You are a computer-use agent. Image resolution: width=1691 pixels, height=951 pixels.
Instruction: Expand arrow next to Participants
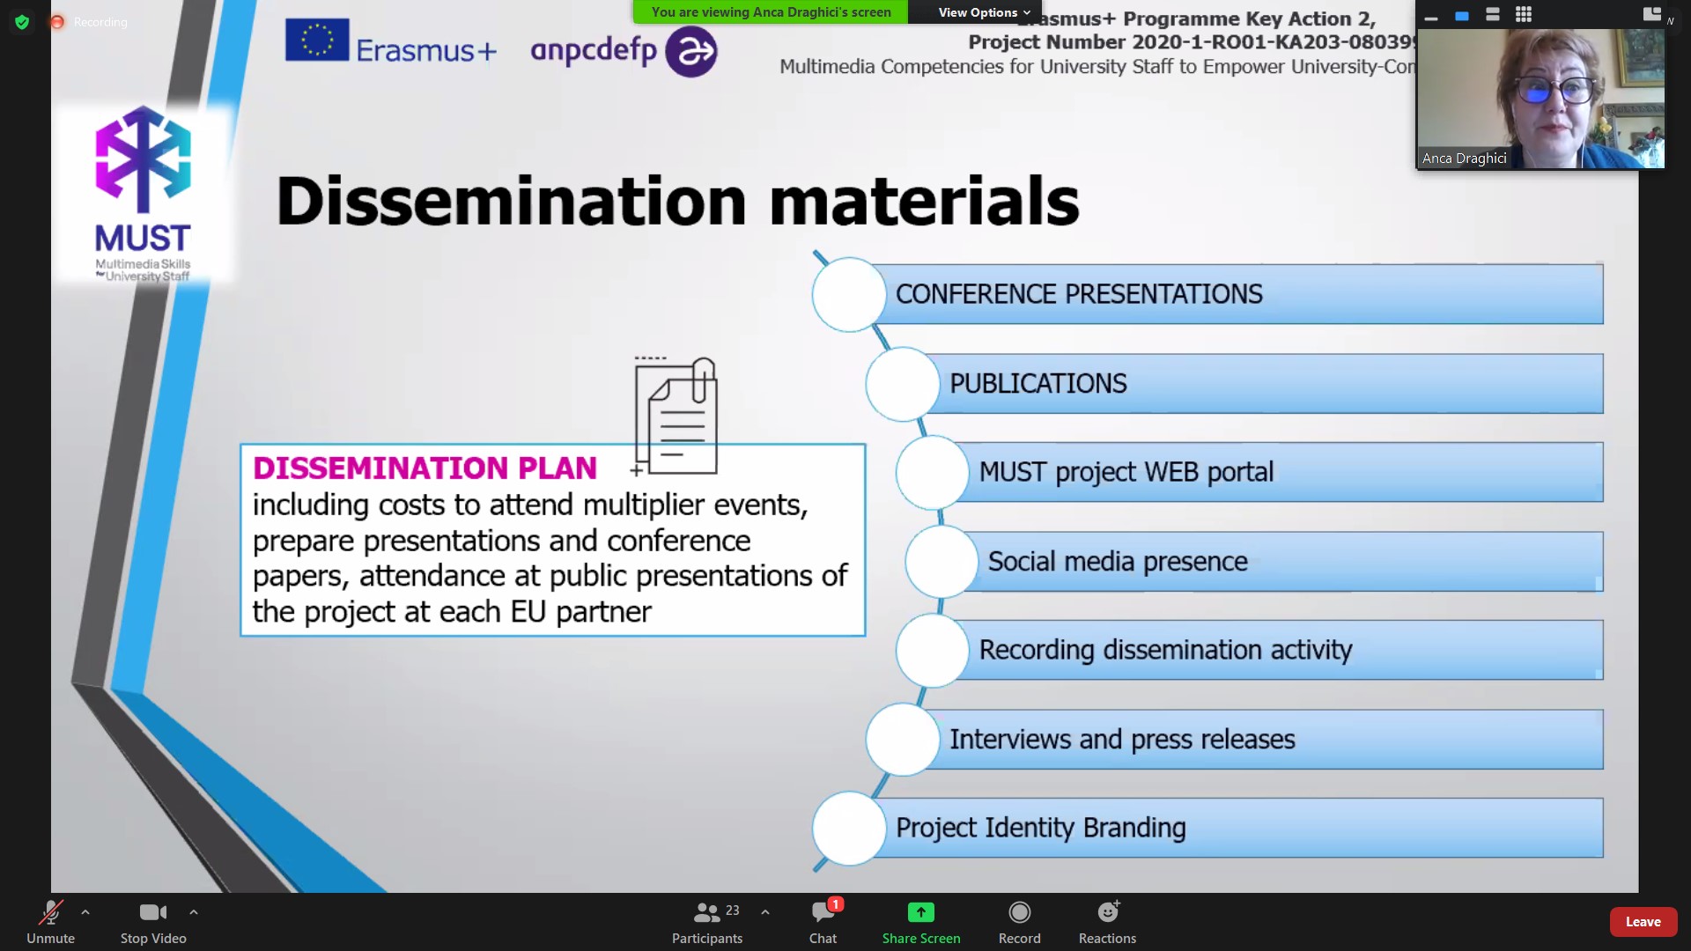[765, 912]
